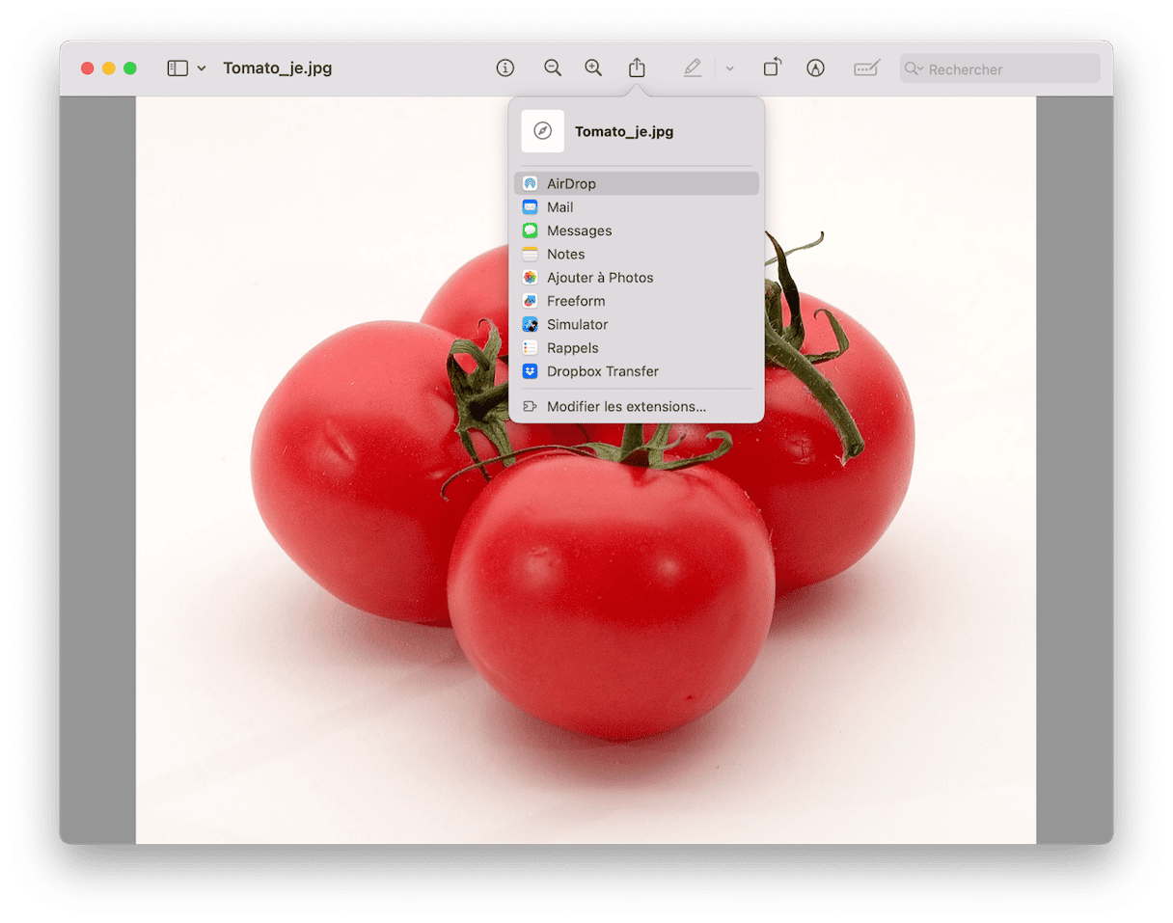
Task: Click the Tomato_je.jpg thumbnail in the popover
Action: pyautogui.click(x=542, y=131)
